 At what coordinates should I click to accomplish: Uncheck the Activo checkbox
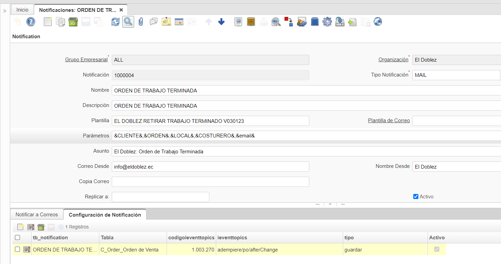416,197
